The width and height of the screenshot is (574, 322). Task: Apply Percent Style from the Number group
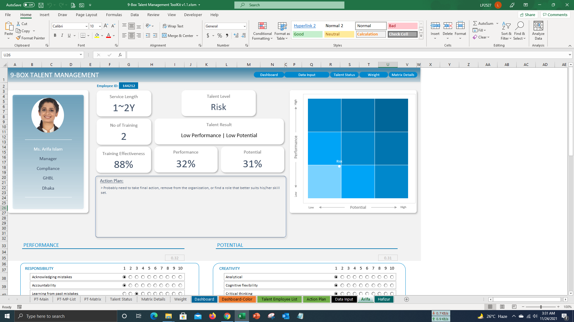coord(219,35)
